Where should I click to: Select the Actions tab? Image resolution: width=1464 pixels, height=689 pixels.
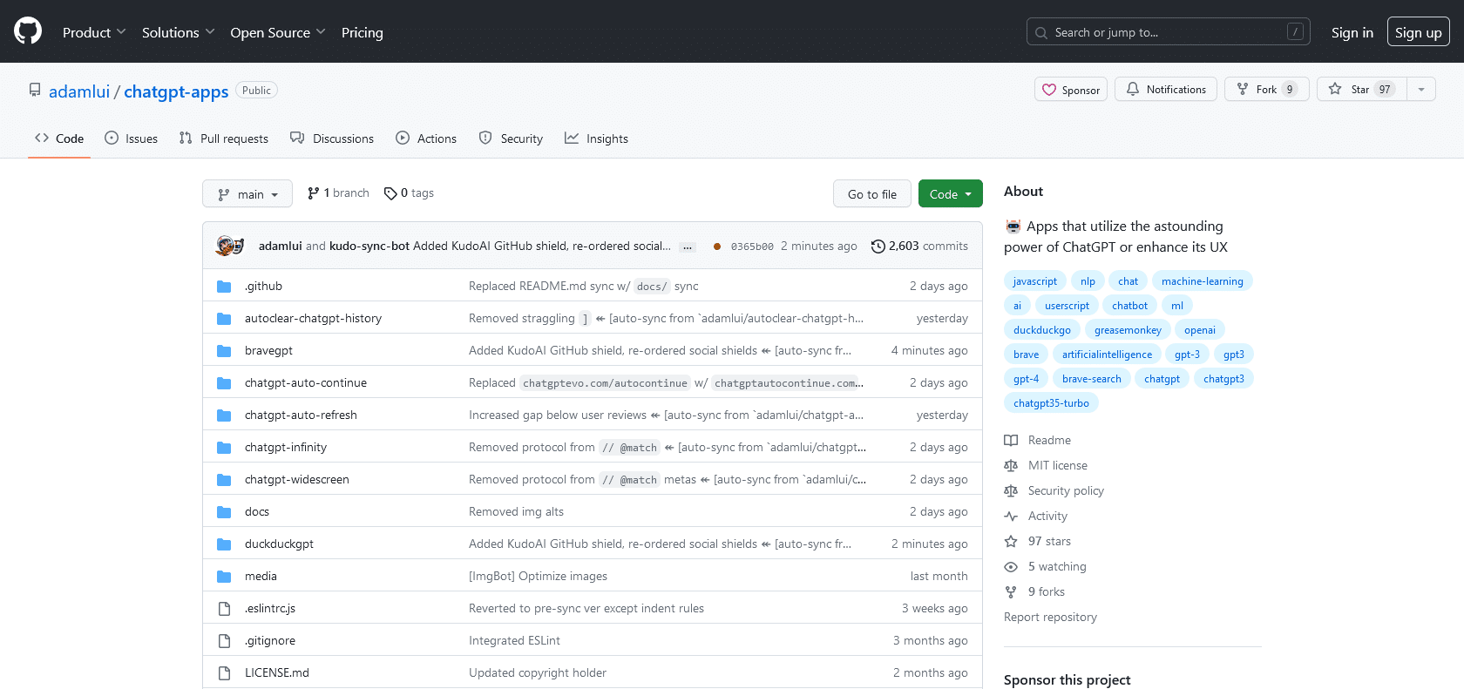click(425, 138)
